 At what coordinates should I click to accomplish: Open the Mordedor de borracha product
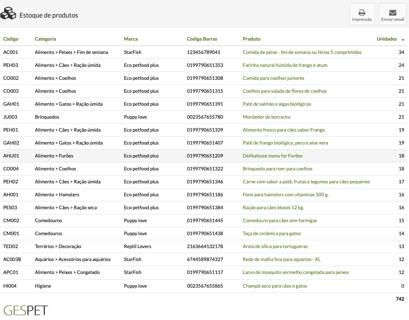[266, 117]
